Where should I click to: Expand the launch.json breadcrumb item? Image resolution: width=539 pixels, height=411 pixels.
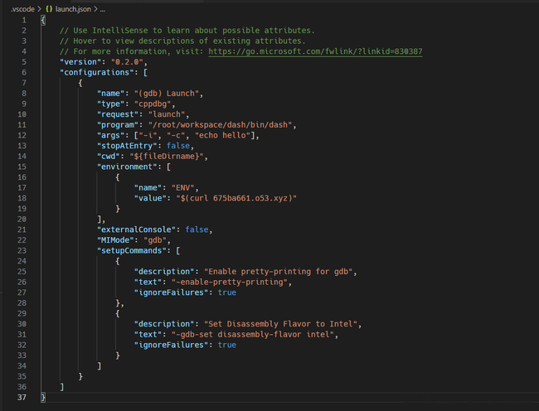click(73, 8)
